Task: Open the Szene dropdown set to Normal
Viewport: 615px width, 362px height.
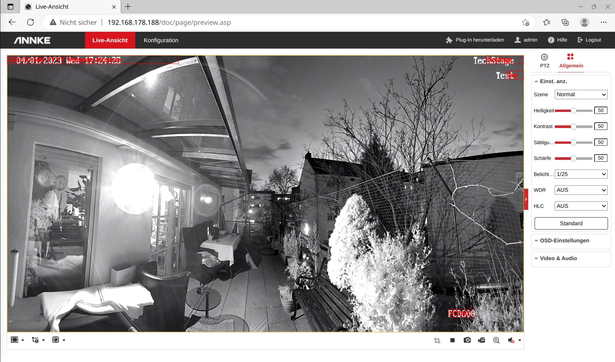Action: pyautogui.click(x=581, y=95)
